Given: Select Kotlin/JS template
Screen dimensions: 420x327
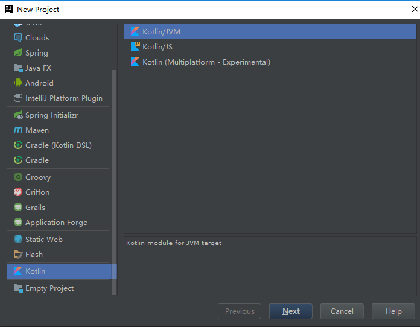Looking at the screenshot, I should point(270,47).
